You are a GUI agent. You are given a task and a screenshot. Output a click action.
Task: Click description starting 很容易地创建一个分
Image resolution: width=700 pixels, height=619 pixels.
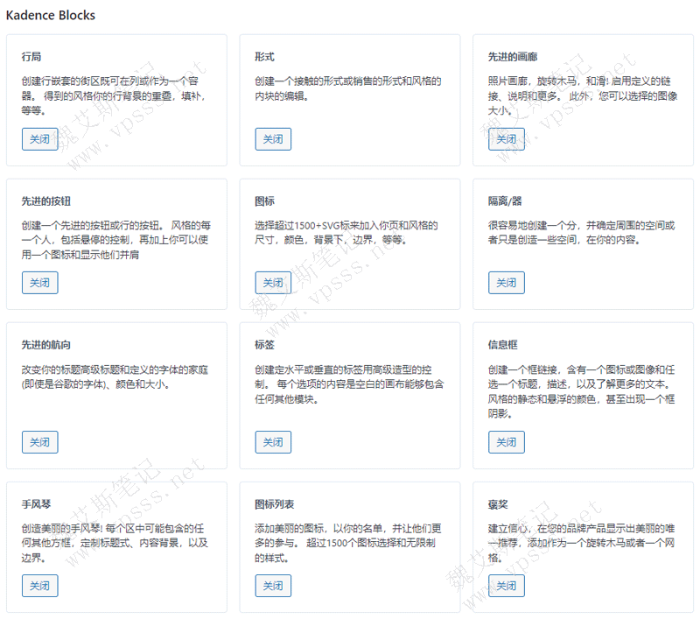(581, 232)
